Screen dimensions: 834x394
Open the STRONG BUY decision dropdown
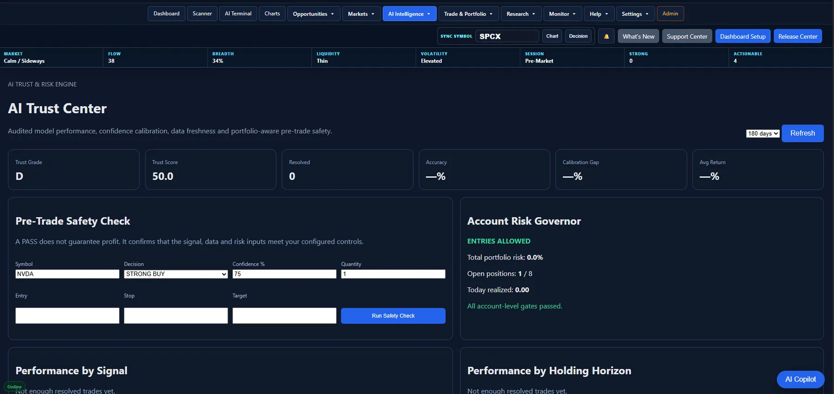(x=176, y=274)
